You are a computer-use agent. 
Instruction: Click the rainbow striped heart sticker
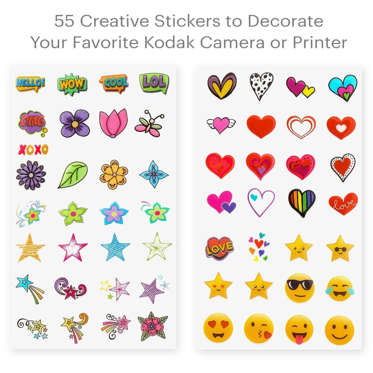[302, 203]
